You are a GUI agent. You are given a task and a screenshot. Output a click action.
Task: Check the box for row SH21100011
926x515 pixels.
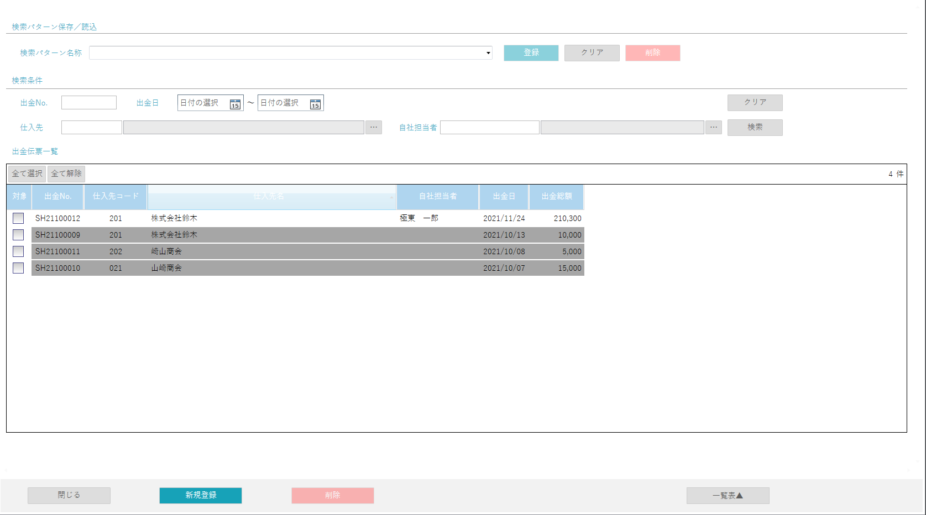tap(18, 251)
